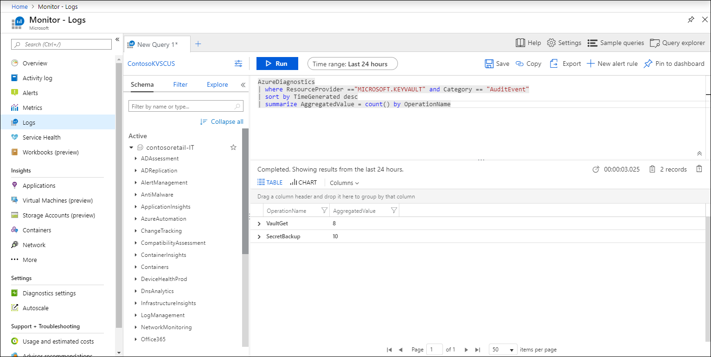Filter the AggregatedValue column
711x357 pixels.
click(x=394, y=210)
